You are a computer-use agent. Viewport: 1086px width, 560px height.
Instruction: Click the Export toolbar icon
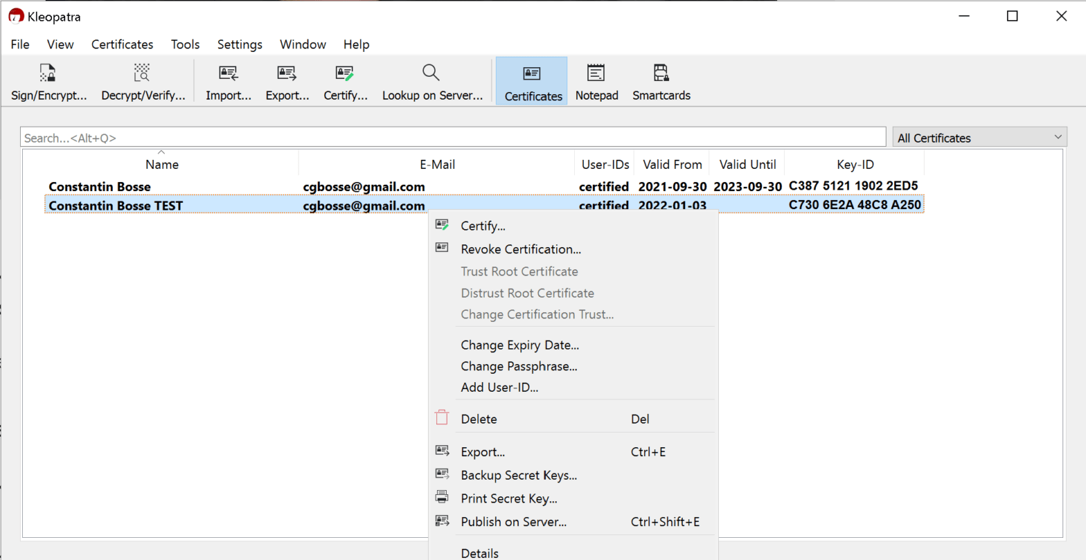click(x=287, y=73)
